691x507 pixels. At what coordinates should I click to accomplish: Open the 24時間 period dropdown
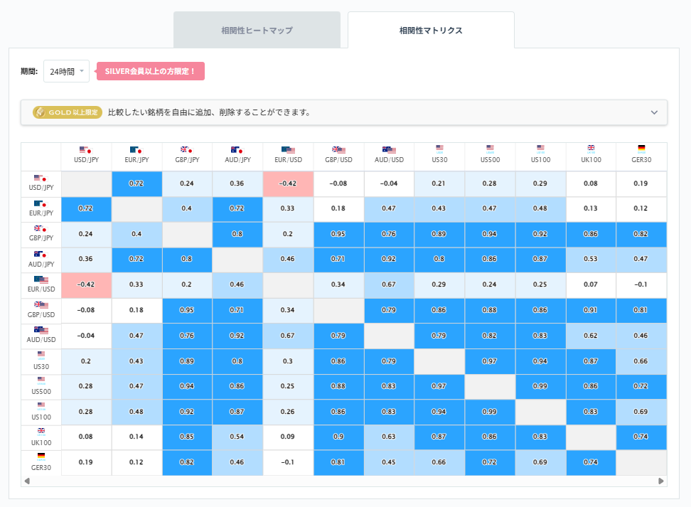pyautogui.click(x=66, y=71)
